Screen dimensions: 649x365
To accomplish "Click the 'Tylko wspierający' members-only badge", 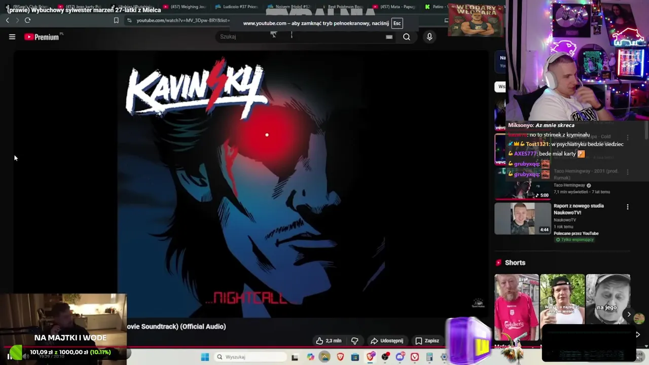I will (574, 240).
